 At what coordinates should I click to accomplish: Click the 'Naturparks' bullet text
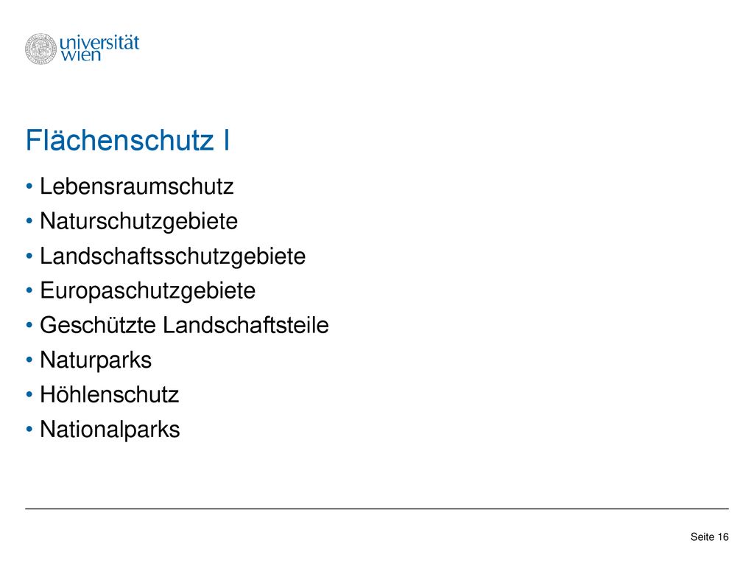[96, 360]
